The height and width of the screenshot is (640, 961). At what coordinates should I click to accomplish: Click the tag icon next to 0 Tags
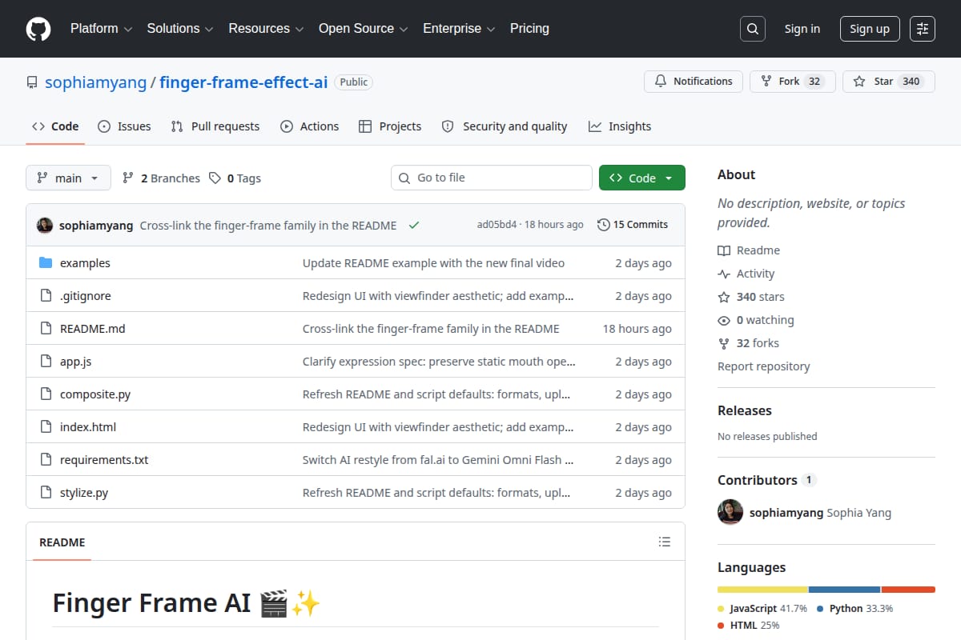point(215,178)
